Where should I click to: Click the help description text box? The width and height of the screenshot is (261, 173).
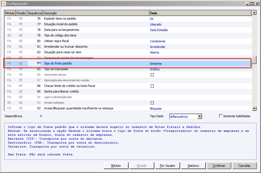coord(130,141)
